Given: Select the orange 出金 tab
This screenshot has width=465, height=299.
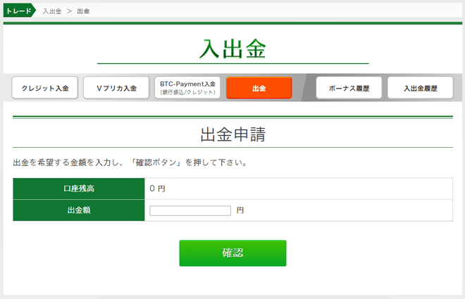Looking at the screenshot, I should tap(259, 88).
